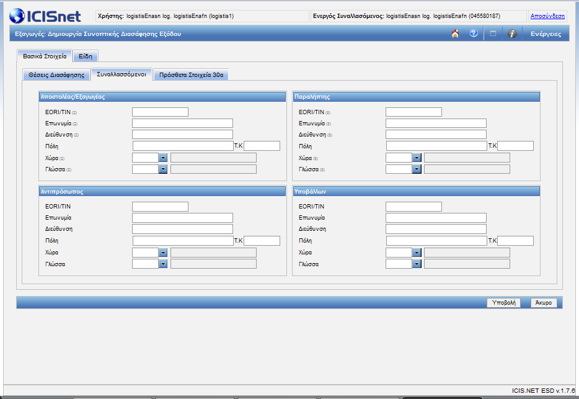Focus Διεύθυνση field in Αντιπρόσωπος

point(182,229)
